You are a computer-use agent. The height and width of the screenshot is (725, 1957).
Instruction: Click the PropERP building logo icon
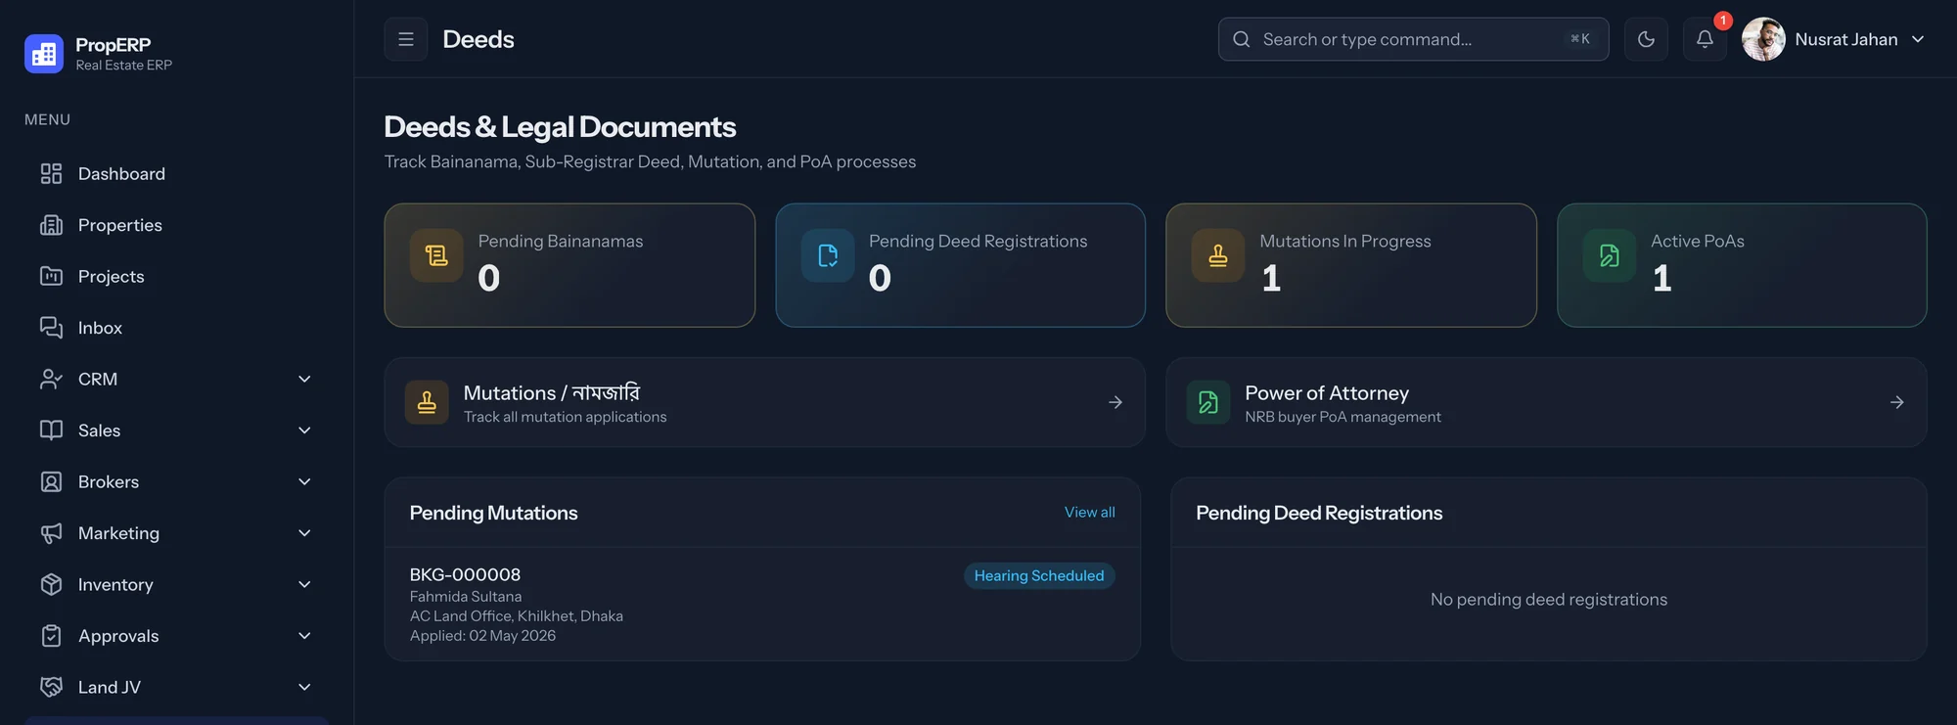point(44,54)
